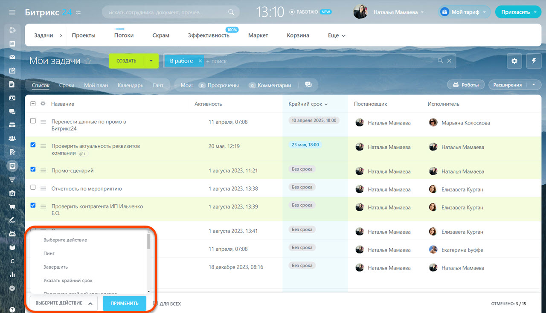This screenshot has height=313, width=546.
Task: Click the ПРИМЕНИТЬ button
Action: coord(125,303)
